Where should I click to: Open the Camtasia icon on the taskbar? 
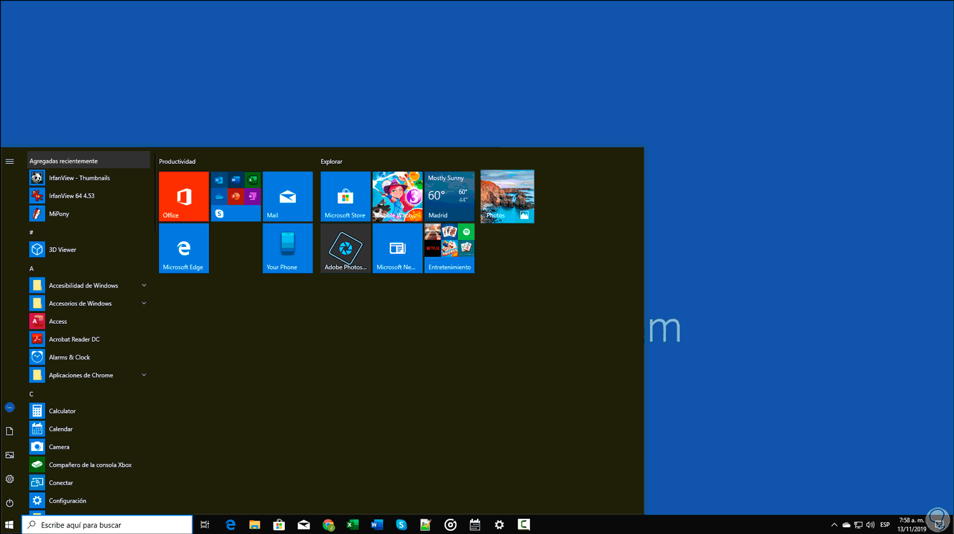pos(524,524)
